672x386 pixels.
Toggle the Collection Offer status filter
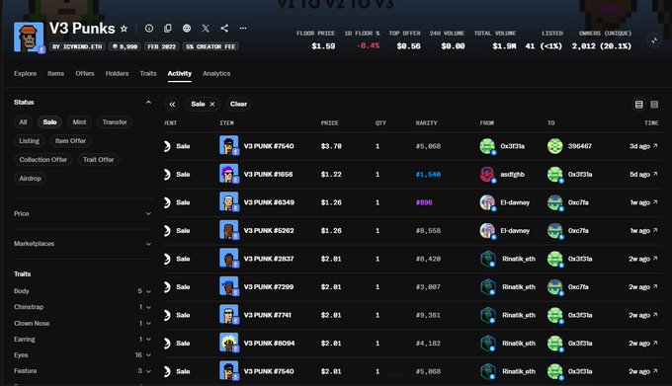click(x=42, y=160)
